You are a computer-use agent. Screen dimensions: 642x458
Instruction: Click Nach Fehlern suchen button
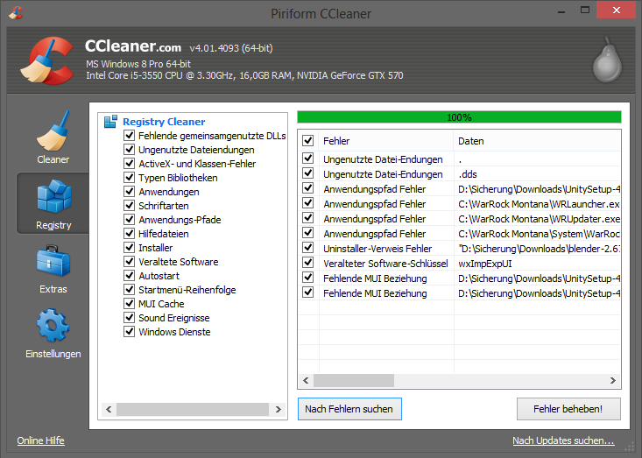pos(349,409)
